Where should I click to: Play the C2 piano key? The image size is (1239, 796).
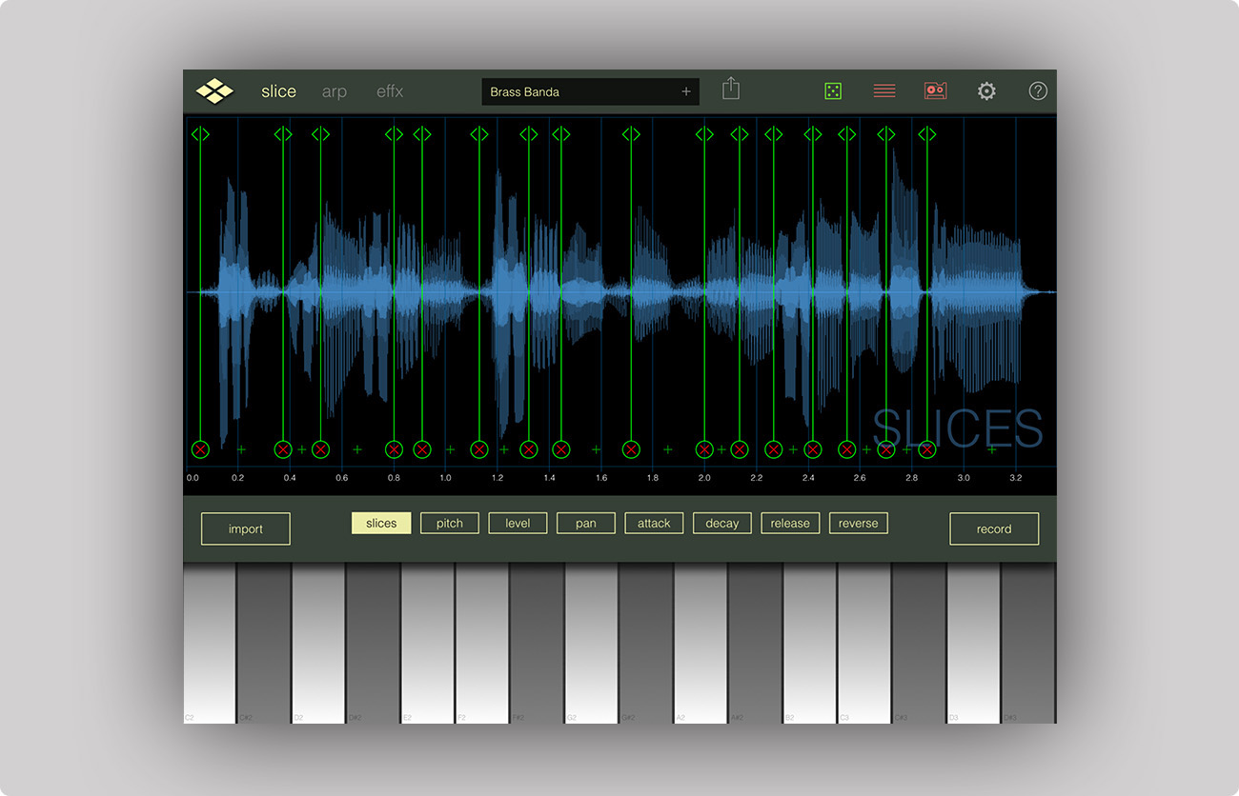210,643
